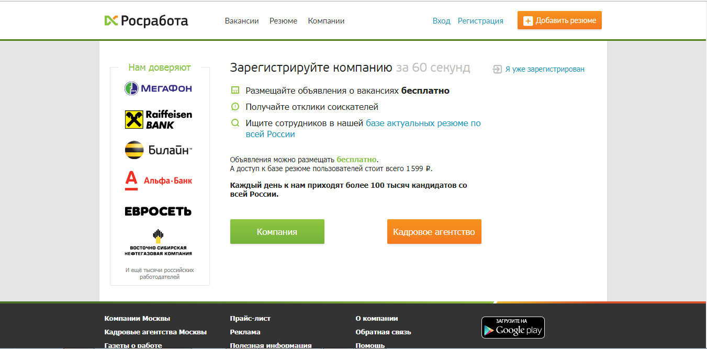Click the МегаФон company logo
Viewport: 707px width, 349px height.
point(159,88)
